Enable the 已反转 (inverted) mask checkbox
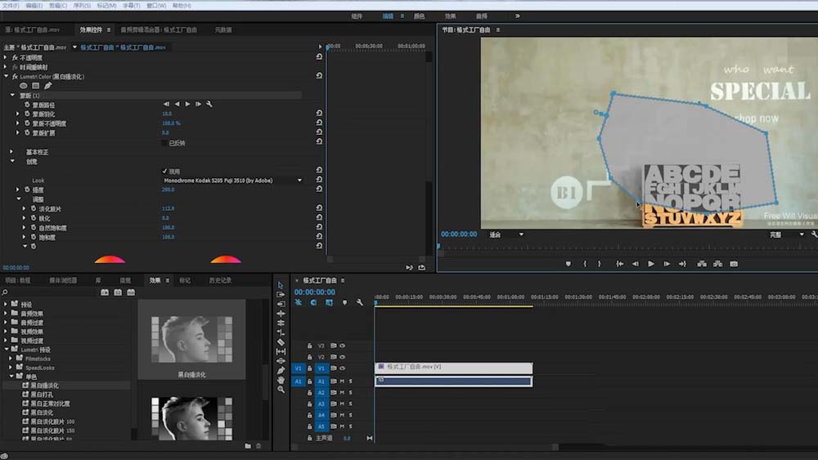Viewport: 818px width, 460px height. (x=164, y=143)
